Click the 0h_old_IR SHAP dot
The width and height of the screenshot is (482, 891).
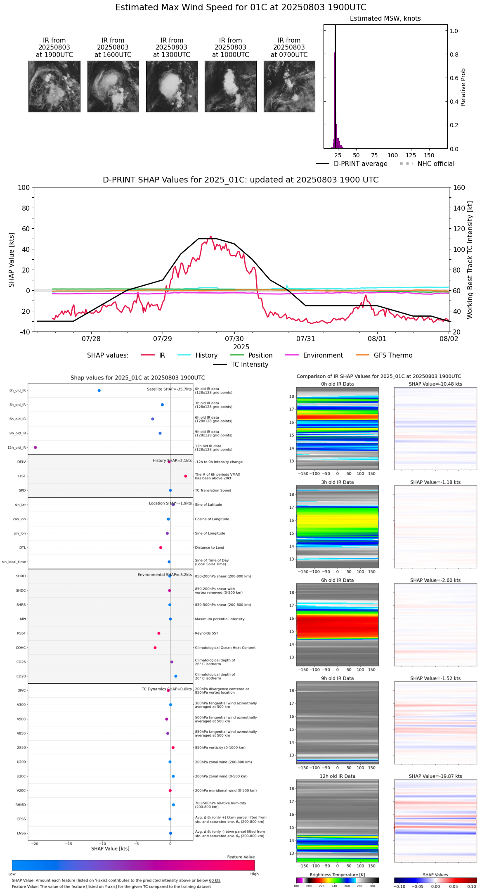pos(99,390)
